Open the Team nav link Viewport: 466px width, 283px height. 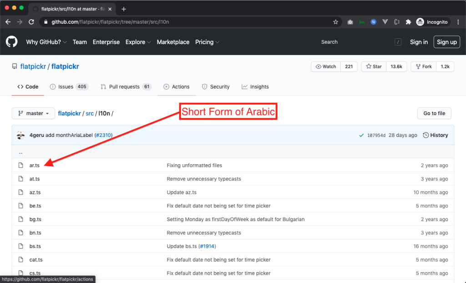pyautogui.click(x=80, y=42)
